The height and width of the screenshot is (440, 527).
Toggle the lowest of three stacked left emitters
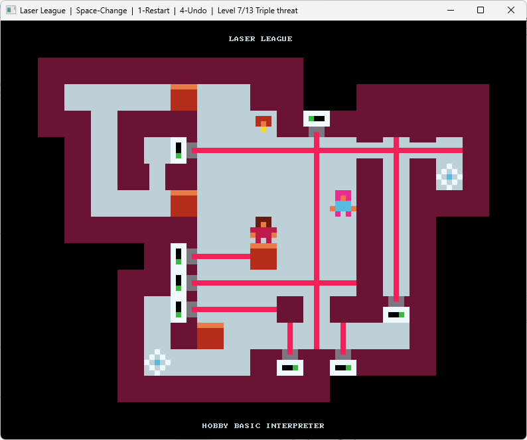coord(179,309)
